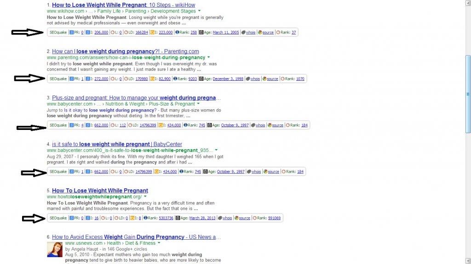Click the Alexa globe icon beside Rank 258

pos(177,33)
